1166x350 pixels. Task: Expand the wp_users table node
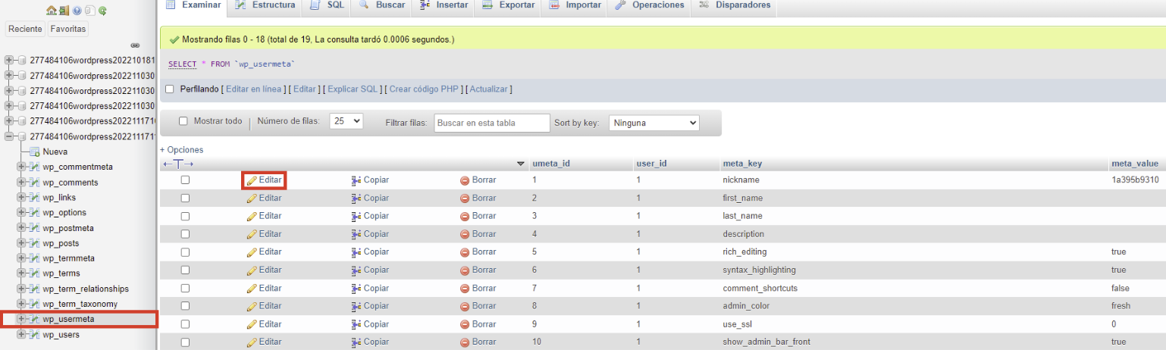[21, 334]
